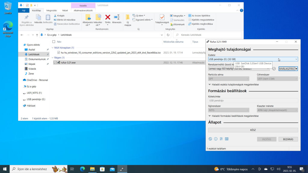Click the Windows taskbar search box

click(x=38, y=169)
